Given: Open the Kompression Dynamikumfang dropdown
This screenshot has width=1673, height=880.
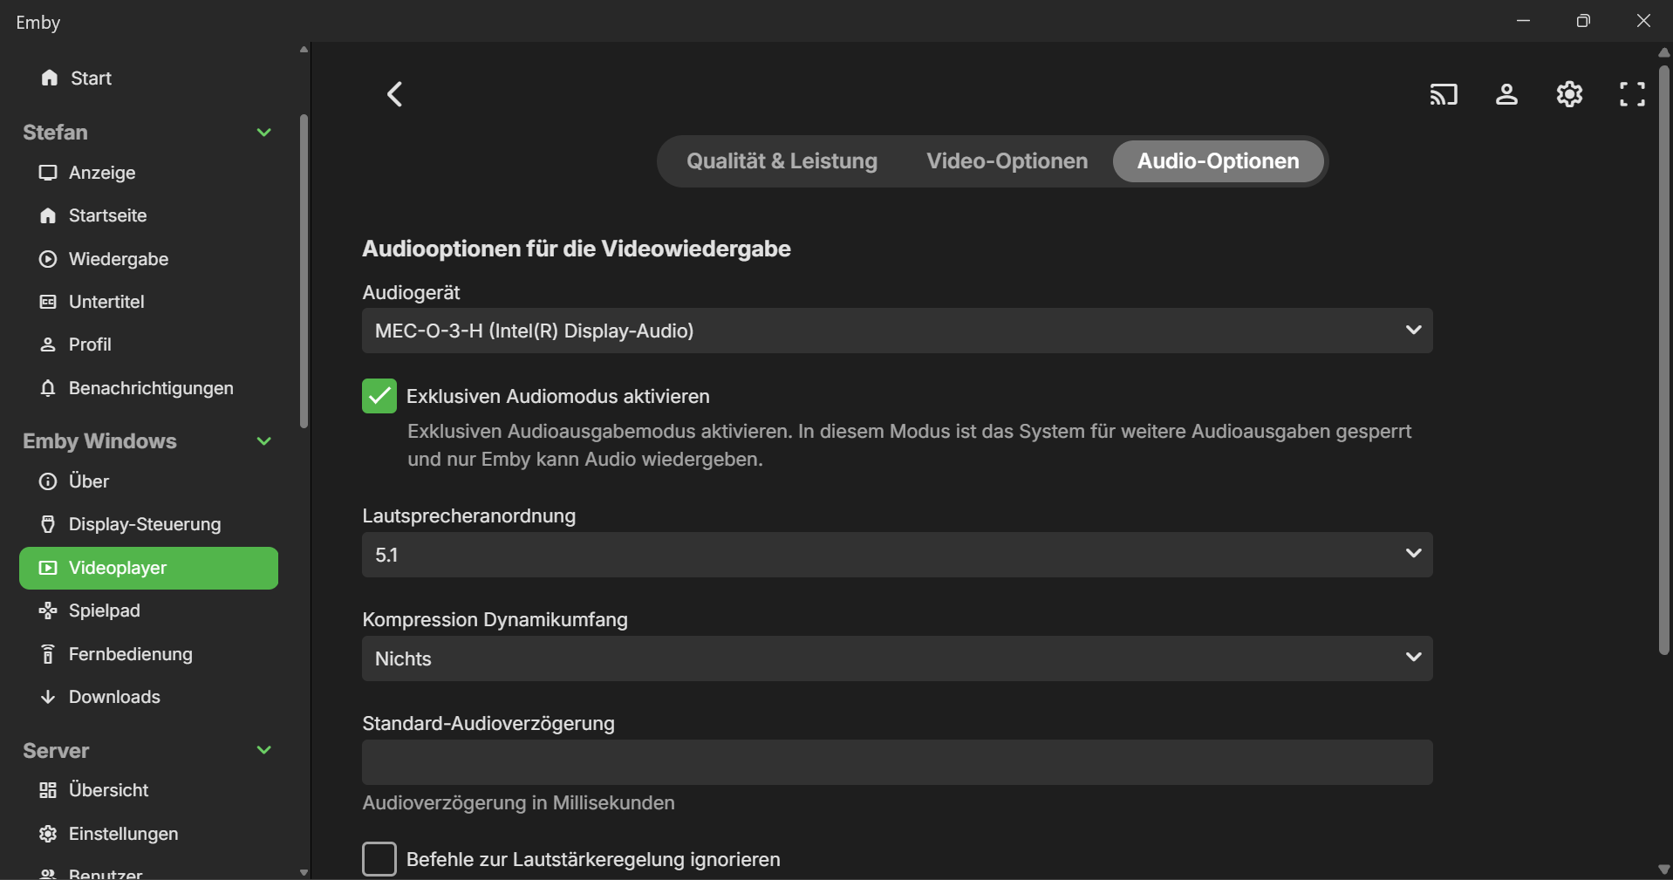Looking at the screenshot, I should (897, 658).
